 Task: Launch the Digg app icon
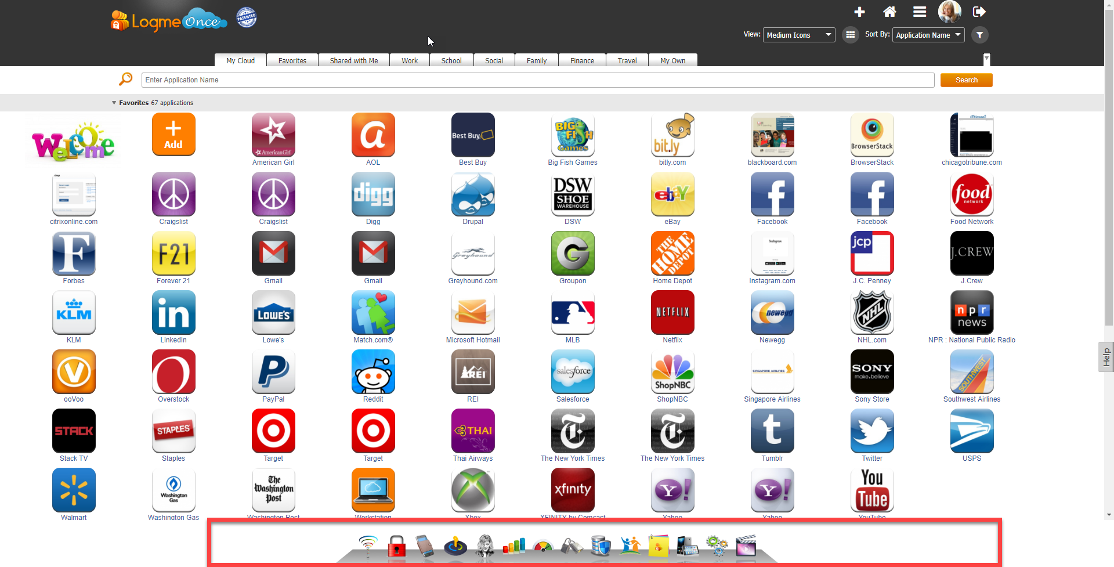[x=373, y=194]
